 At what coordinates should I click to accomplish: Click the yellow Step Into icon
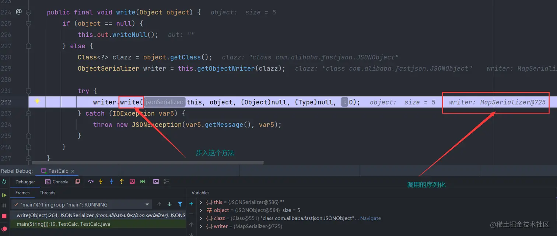point(101,182)
